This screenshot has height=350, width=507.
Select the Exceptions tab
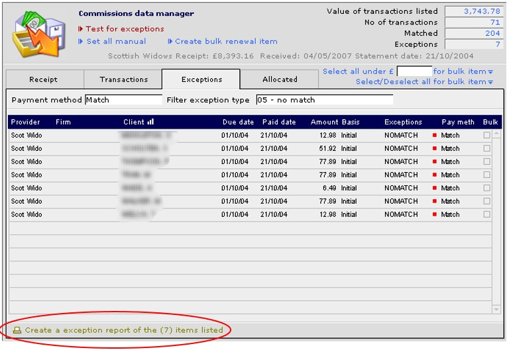201,79
